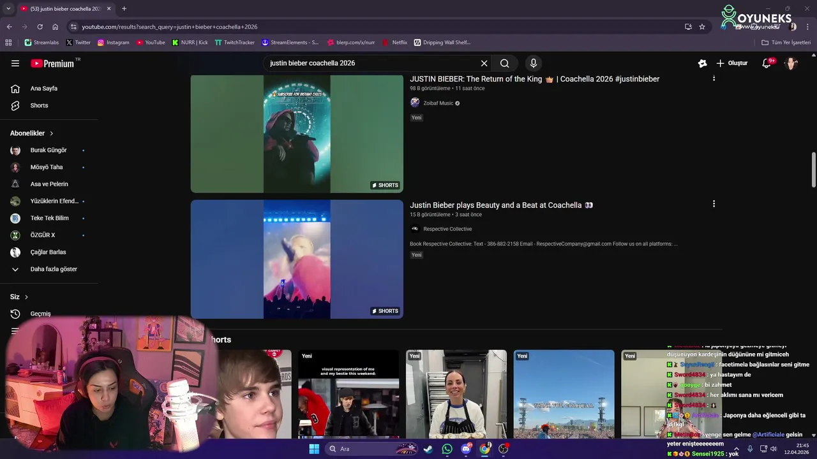Open Çağlar Barlas subscription channel

(49, 252)
